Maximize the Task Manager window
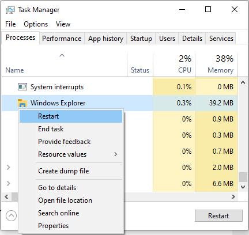The image size is (249, 235). point(208,9)
